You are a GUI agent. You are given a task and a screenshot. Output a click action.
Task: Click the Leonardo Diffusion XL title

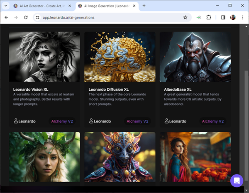point(109,89)
